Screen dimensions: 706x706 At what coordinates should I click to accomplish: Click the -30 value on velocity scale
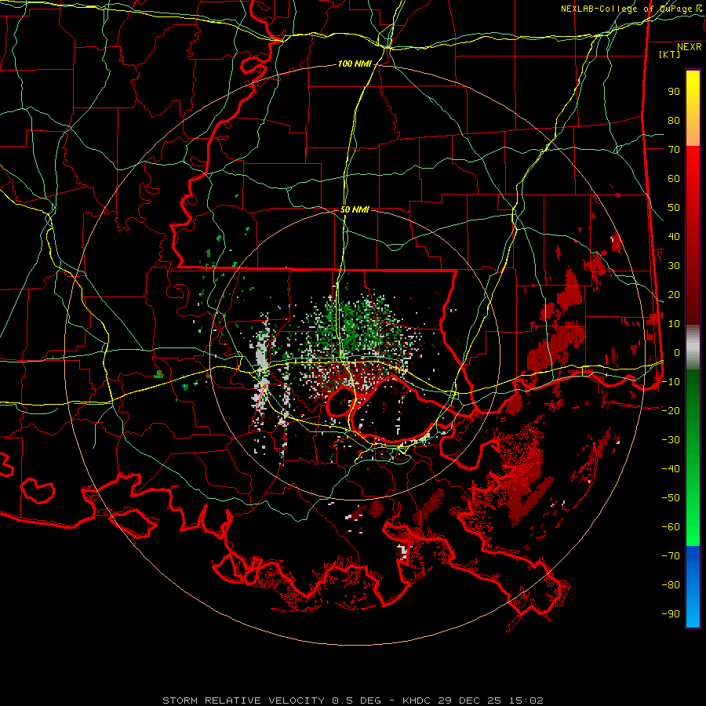[x=671, y=440]
